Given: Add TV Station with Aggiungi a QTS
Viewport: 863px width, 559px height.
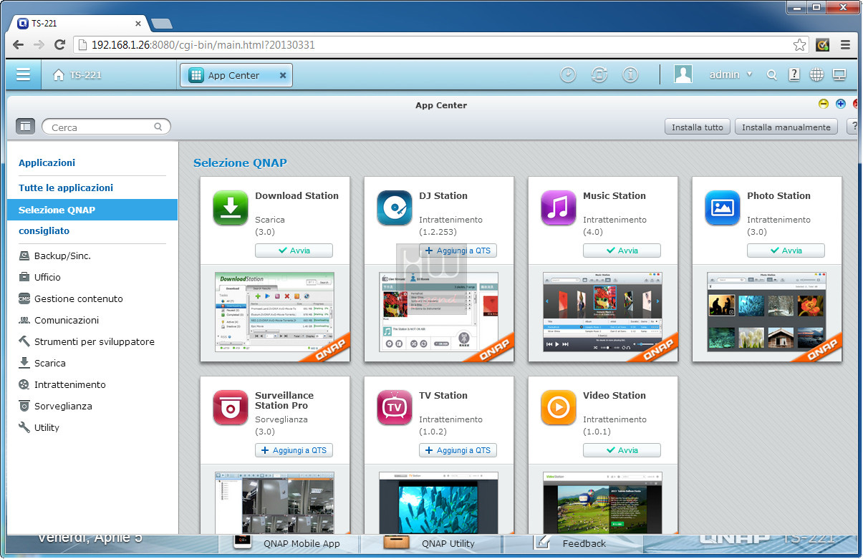Looking at the screenshot, I should click(458, 450).
